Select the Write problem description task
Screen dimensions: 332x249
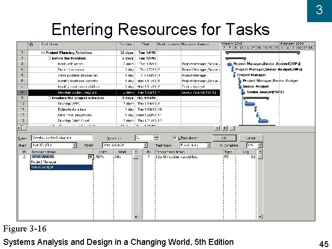tap(77, 75)
